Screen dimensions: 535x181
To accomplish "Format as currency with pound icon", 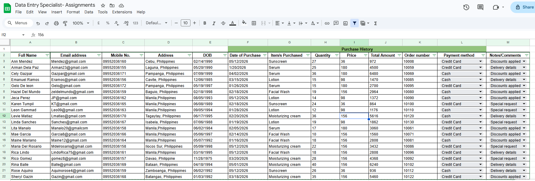I will point(98,23).
